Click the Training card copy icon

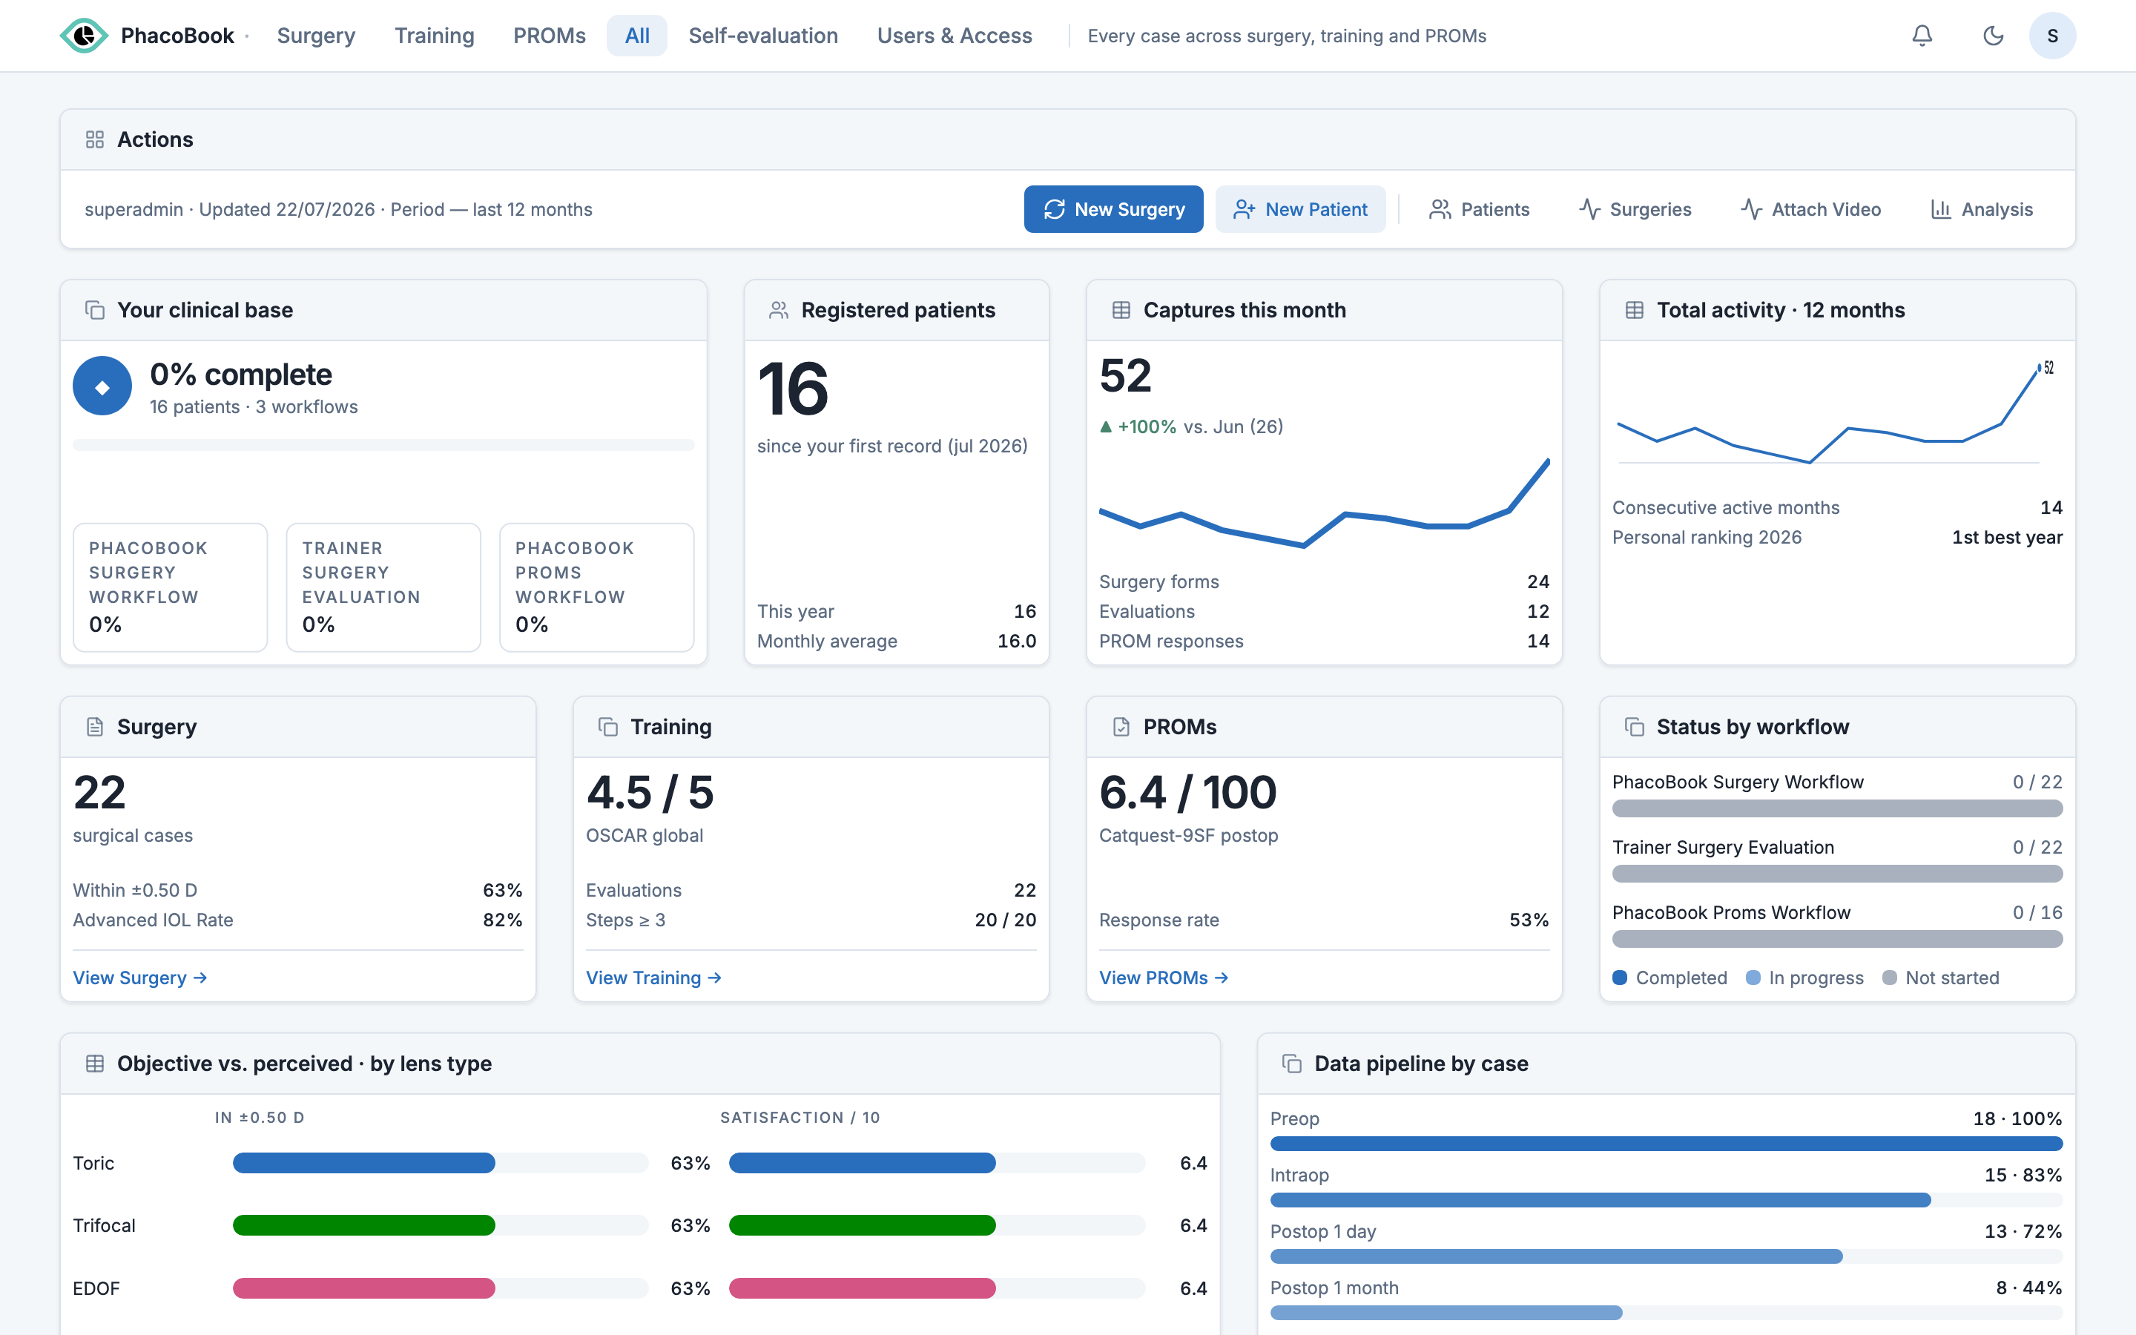608,727
